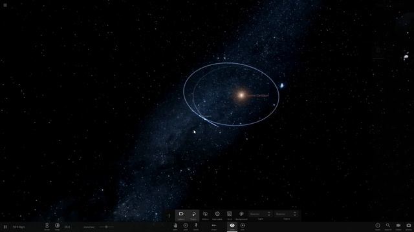Open the Guides info icon
Viewport: 414px width, 232px height.
378,226
